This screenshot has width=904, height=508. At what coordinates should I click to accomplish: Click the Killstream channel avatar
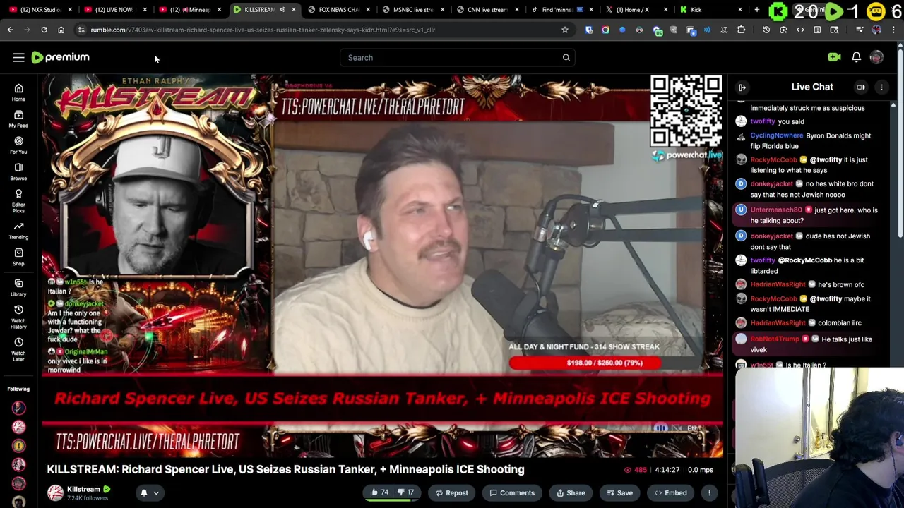(55, 493)
